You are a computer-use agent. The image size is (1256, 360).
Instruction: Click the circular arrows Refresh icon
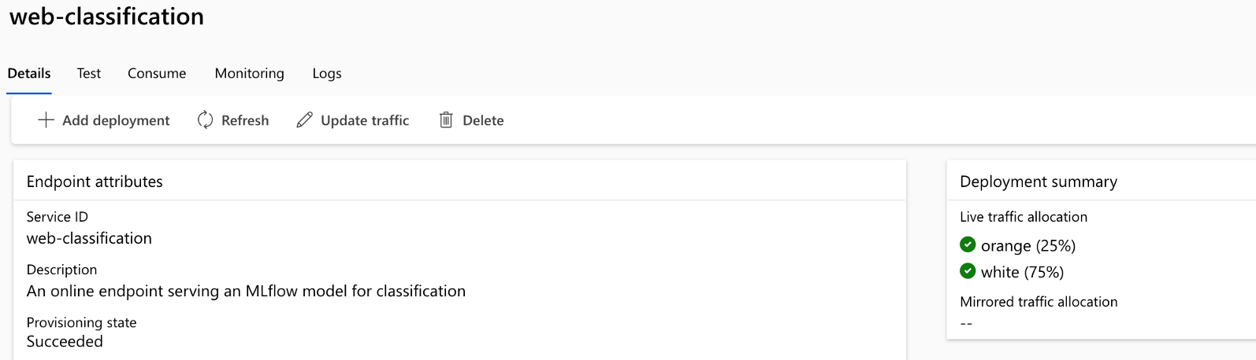(x=205, y=120)
